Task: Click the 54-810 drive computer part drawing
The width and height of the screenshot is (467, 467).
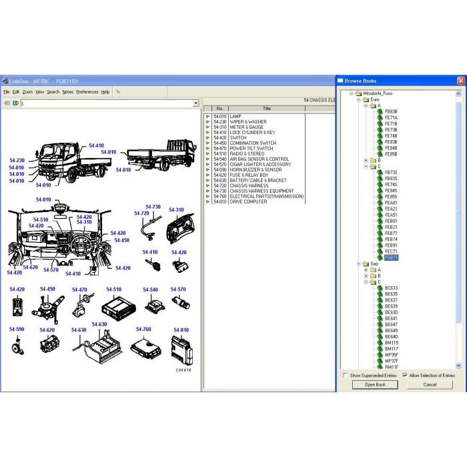Action: pos(182,350)
